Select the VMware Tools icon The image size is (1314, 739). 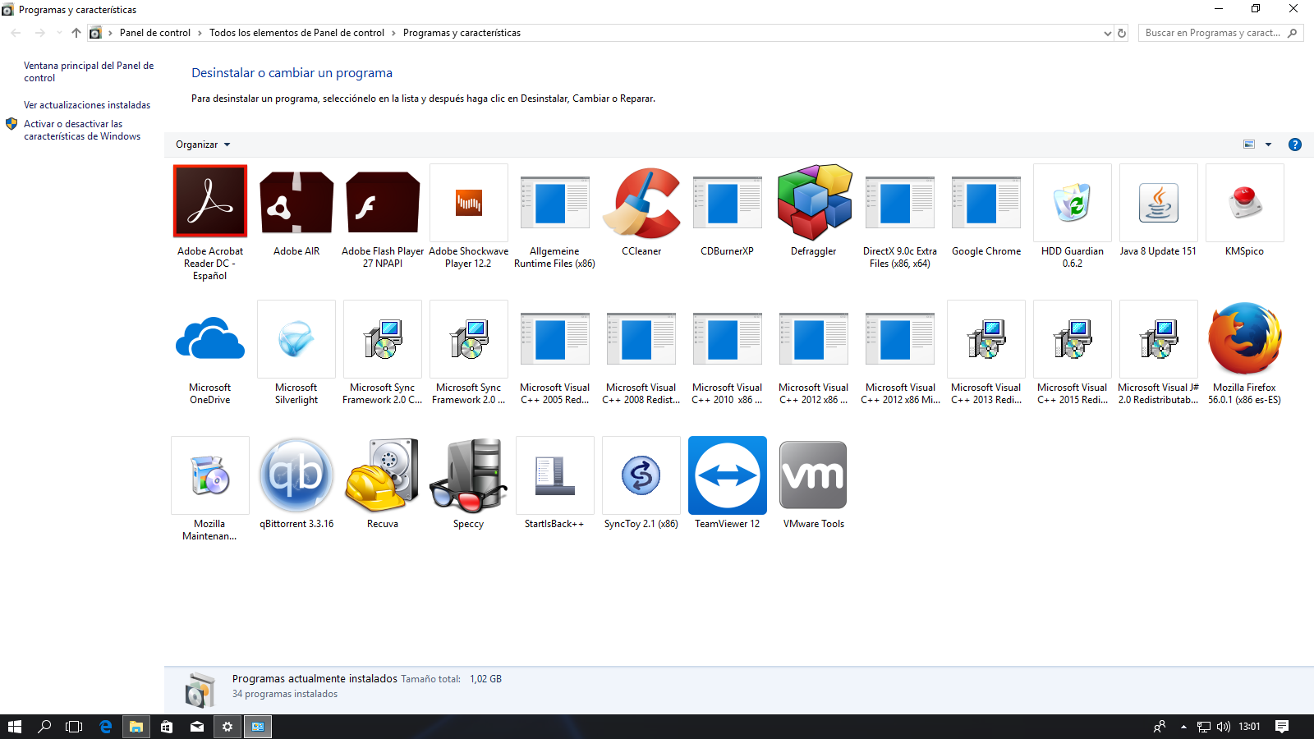coord(814,475)
